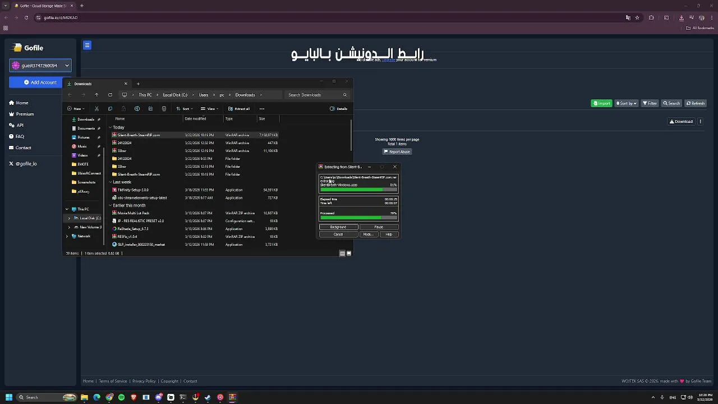Open the See more three-dots menu in Explorer
718x404 pixels.
(x=261, y=109)
